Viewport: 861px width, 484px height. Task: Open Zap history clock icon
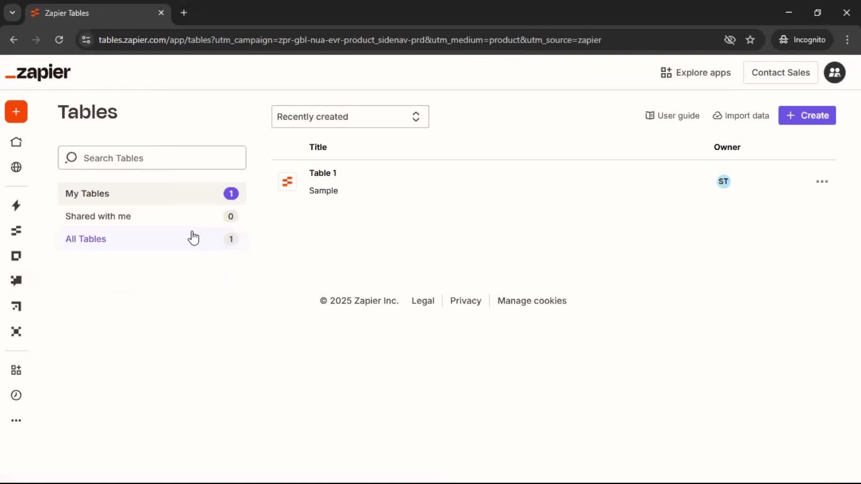16,395
